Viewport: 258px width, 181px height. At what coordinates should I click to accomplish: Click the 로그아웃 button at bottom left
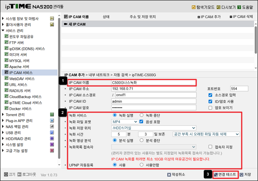26,175
